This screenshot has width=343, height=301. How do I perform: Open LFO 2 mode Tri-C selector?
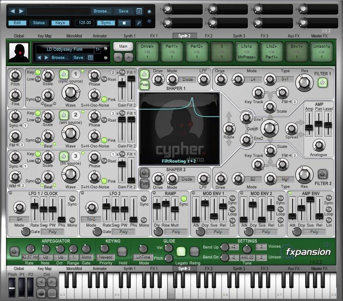91,219
